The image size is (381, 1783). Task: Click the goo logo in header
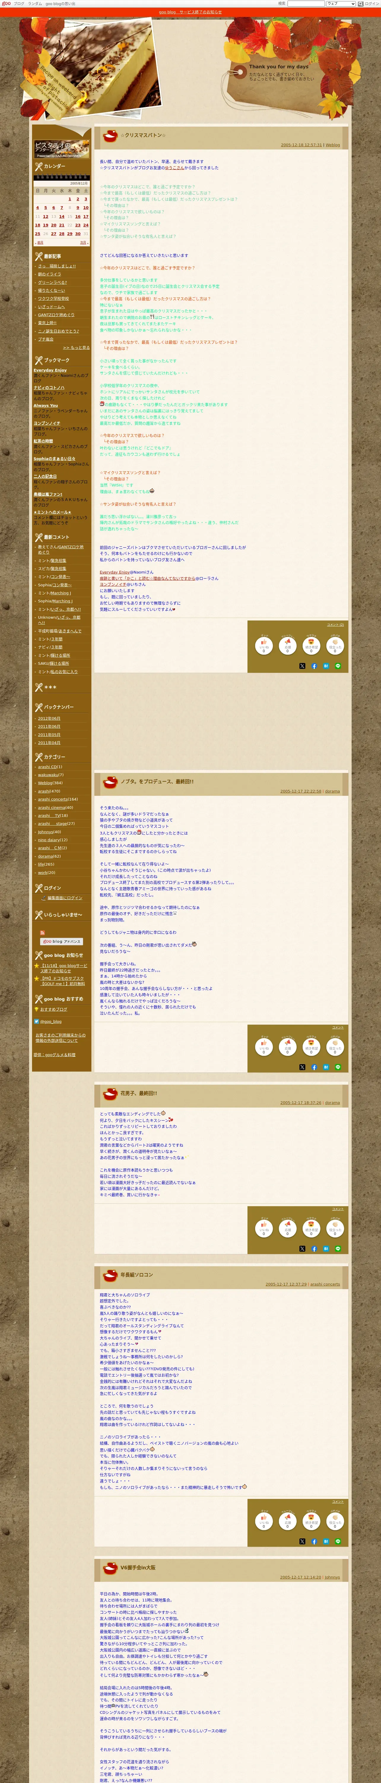click(x=6, y=4)
